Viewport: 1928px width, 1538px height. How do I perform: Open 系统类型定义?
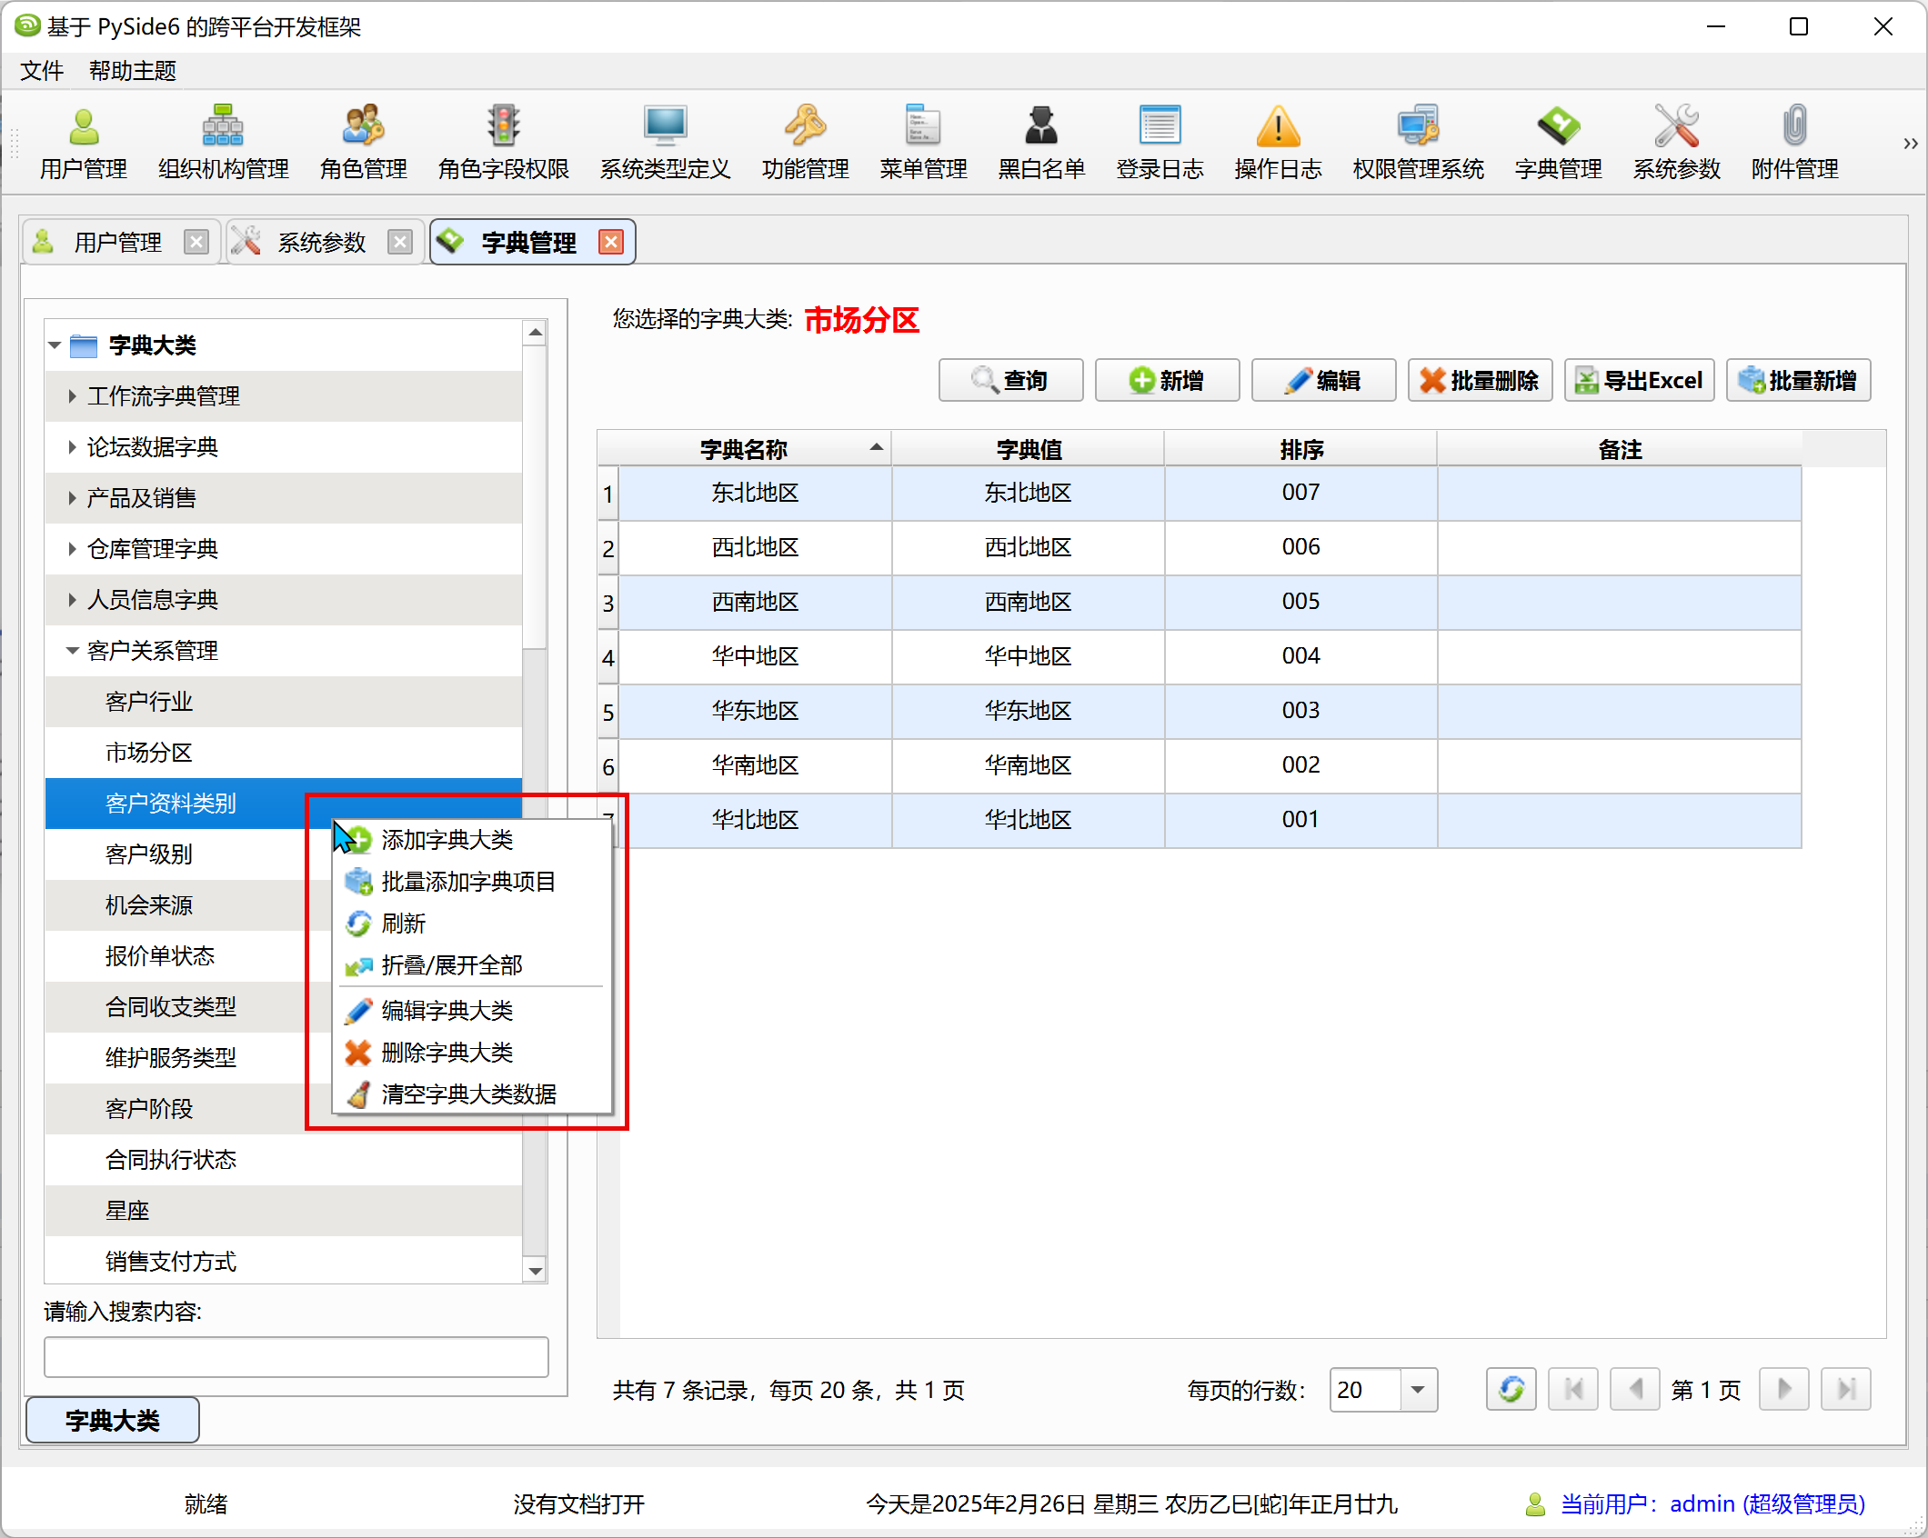click(665, 141)
